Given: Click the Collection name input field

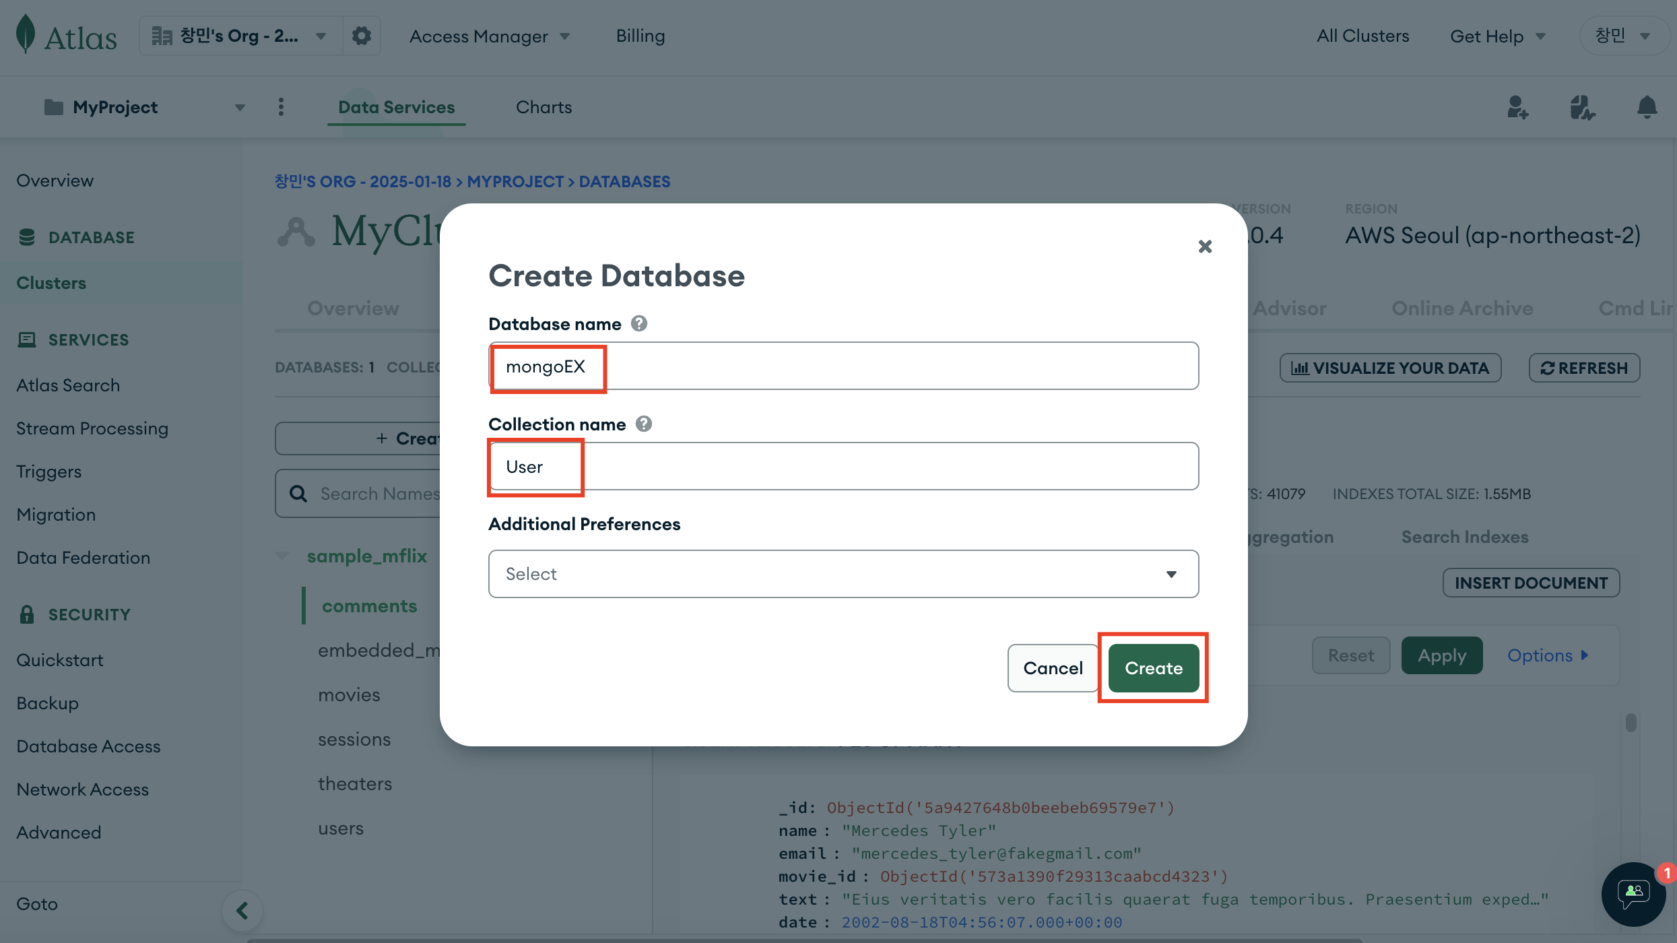Looking at the screenshot, I should pyautogui.click(x=876, y=466).
